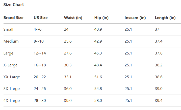Viewport: 181px width, 110px height.
Task: Click US size 12--14 cell
Action: 40,53
